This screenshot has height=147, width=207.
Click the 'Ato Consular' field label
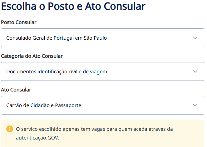coord(16,90)
